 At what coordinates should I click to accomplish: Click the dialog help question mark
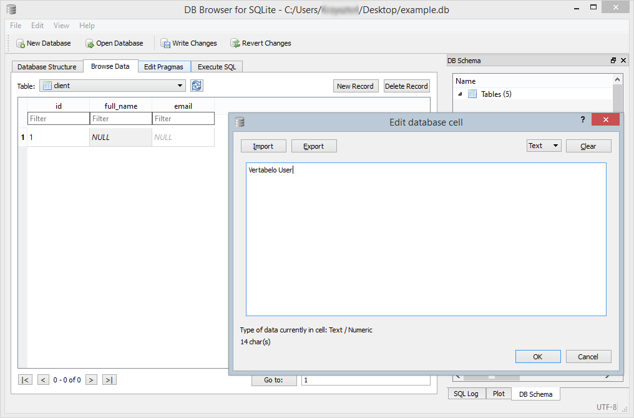click(x=582, y=121)
